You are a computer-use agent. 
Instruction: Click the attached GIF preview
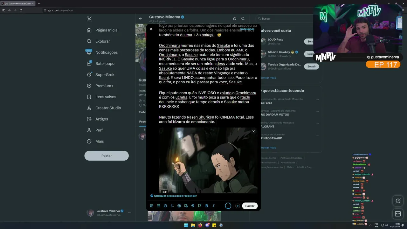[x=208, y=161]
